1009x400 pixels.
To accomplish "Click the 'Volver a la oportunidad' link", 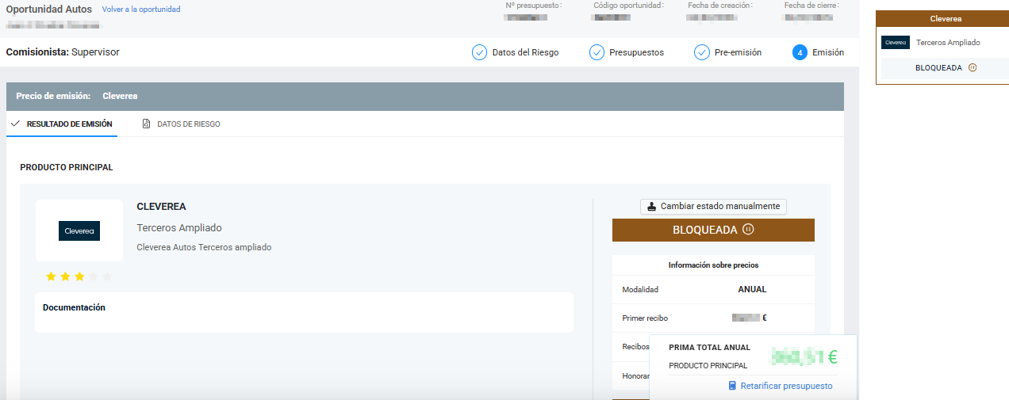I will click(141, 10).
